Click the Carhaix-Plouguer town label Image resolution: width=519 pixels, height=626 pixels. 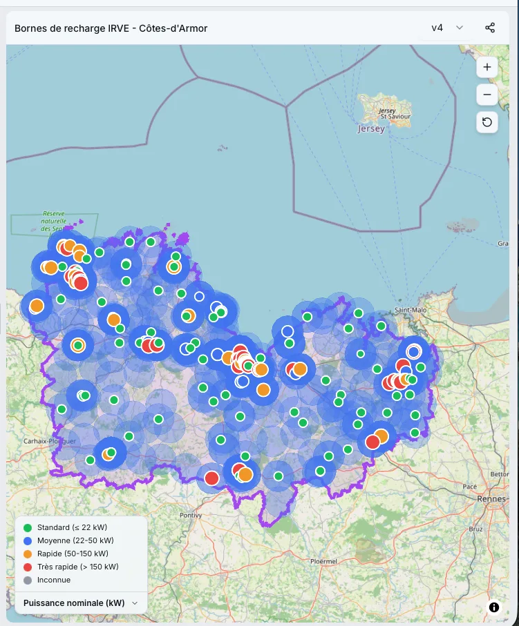point(50,441)
